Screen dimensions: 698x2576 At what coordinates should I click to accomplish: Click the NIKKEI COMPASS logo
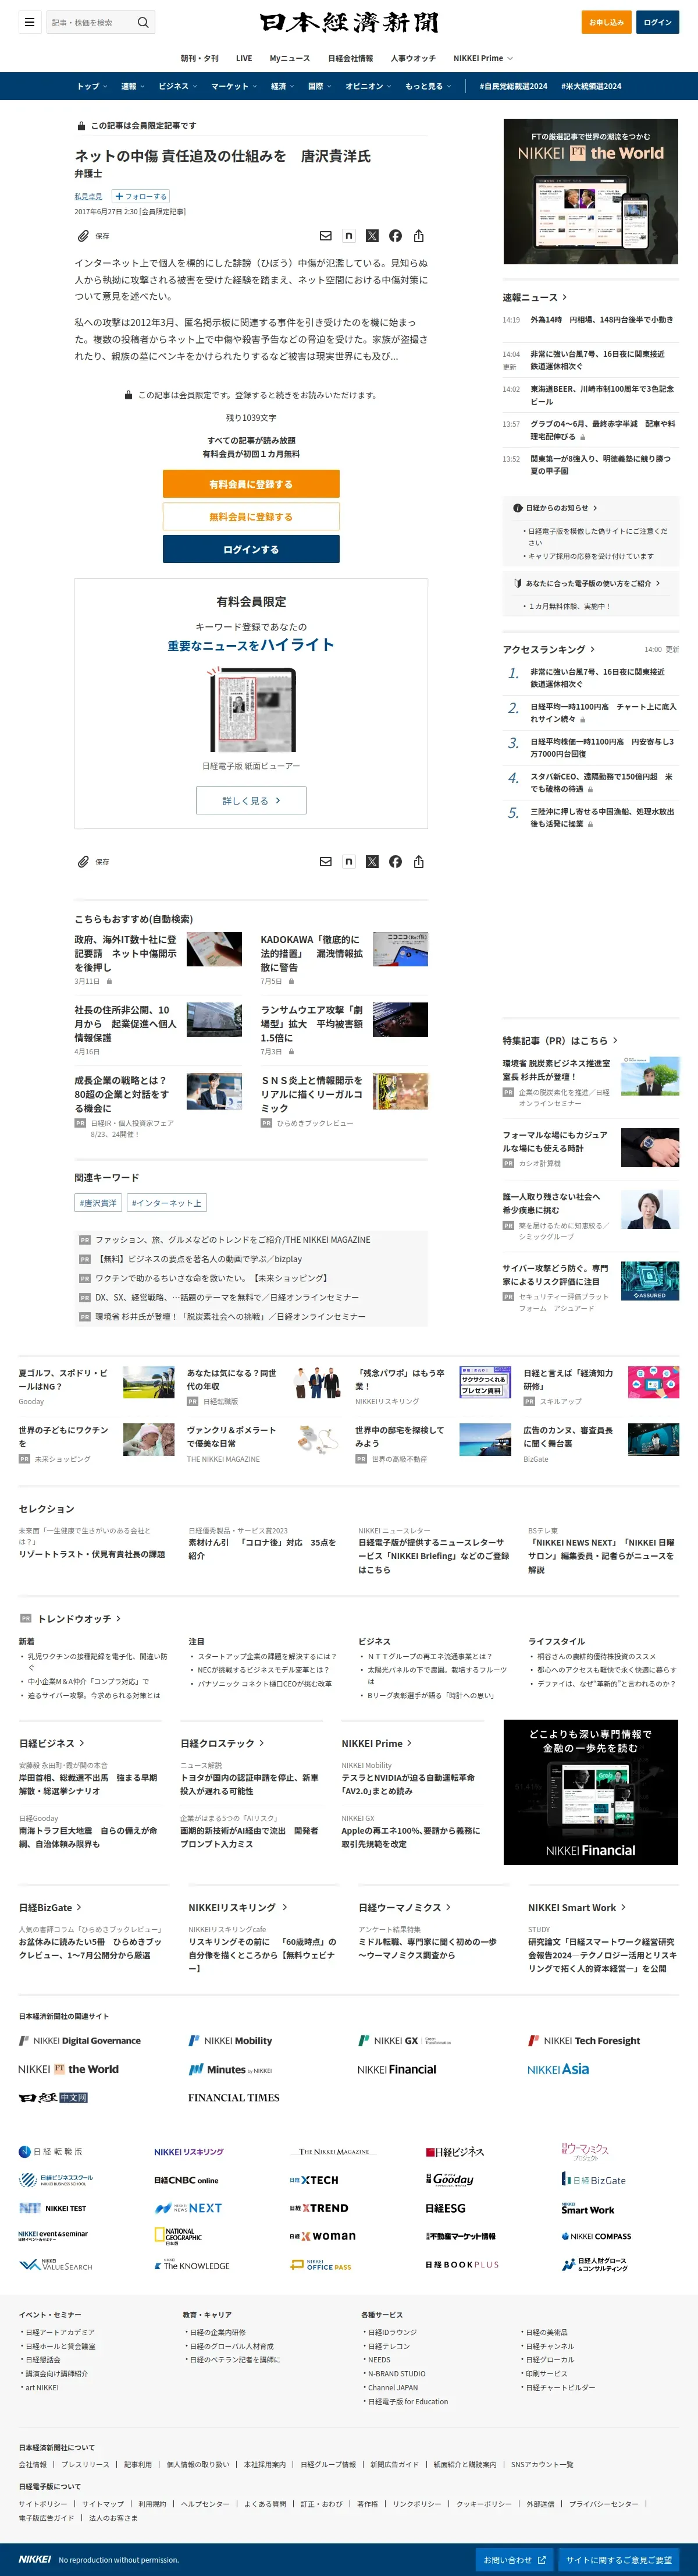click(596, 2236)
